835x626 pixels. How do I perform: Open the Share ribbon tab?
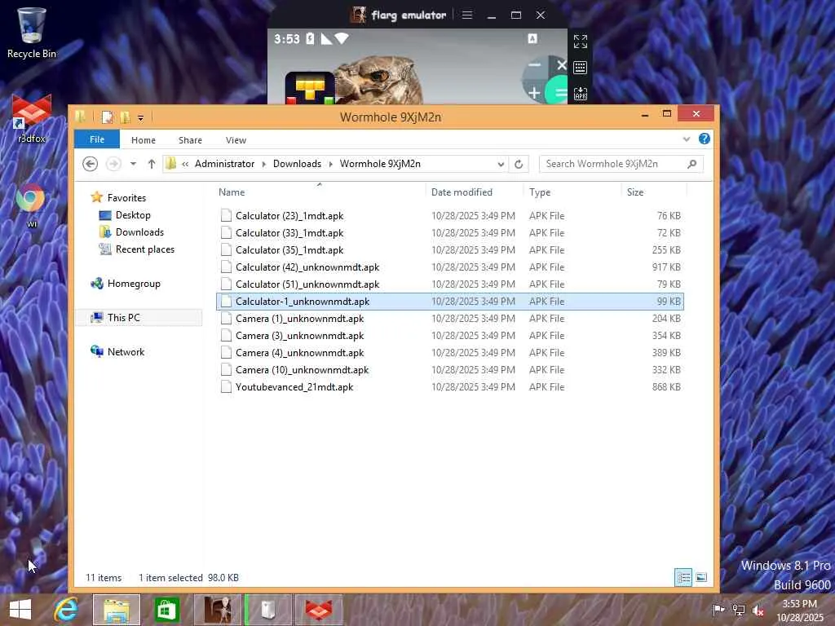190,140
